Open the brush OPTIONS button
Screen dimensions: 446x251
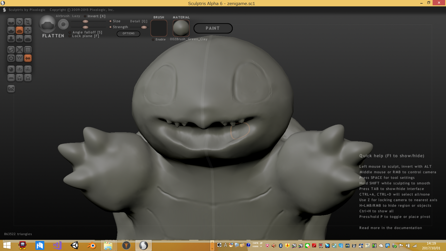tap(129, 33)
